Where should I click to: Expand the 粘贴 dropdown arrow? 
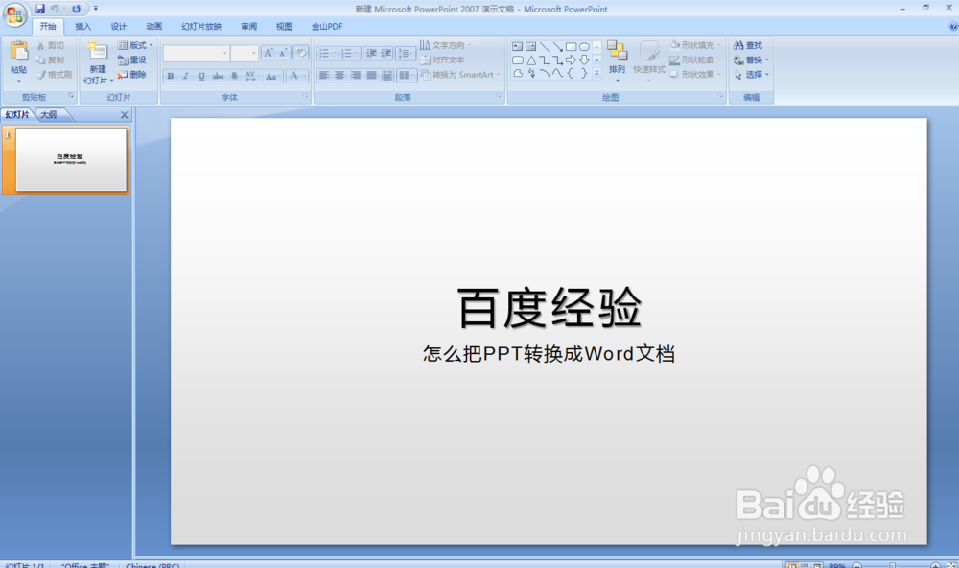click(19, 81)
